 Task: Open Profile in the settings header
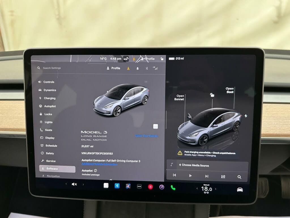[x=113, y=68]
